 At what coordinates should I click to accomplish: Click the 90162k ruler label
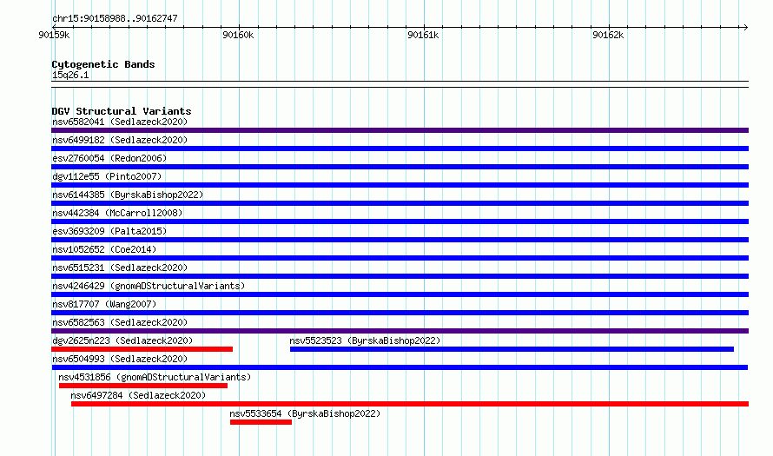tap(608, 35)
